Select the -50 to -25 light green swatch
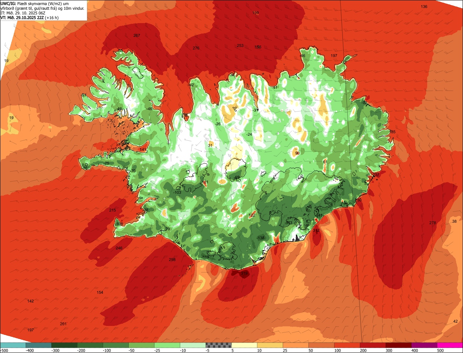This screenshot has width=463, height=353. coord(141,345)
